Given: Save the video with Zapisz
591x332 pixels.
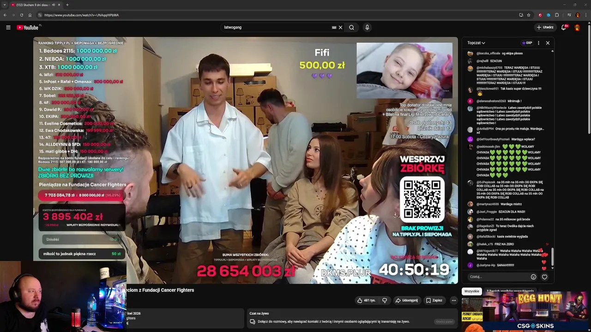Looking at the screenshot, I should pos(434,301).
